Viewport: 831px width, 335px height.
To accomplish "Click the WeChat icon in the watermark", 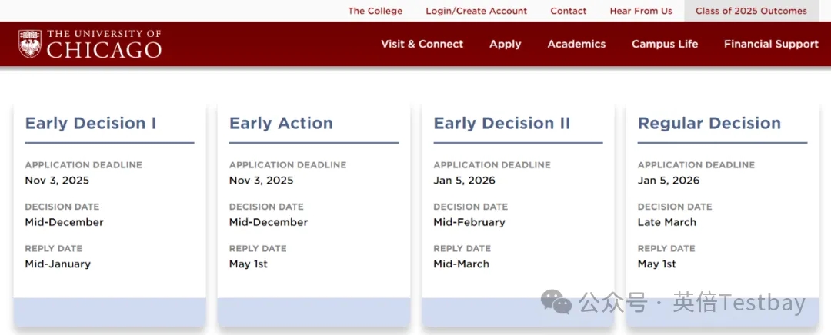I will (556, 301).
